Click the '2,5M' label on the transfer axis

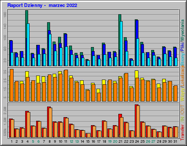tap(5, 111)
